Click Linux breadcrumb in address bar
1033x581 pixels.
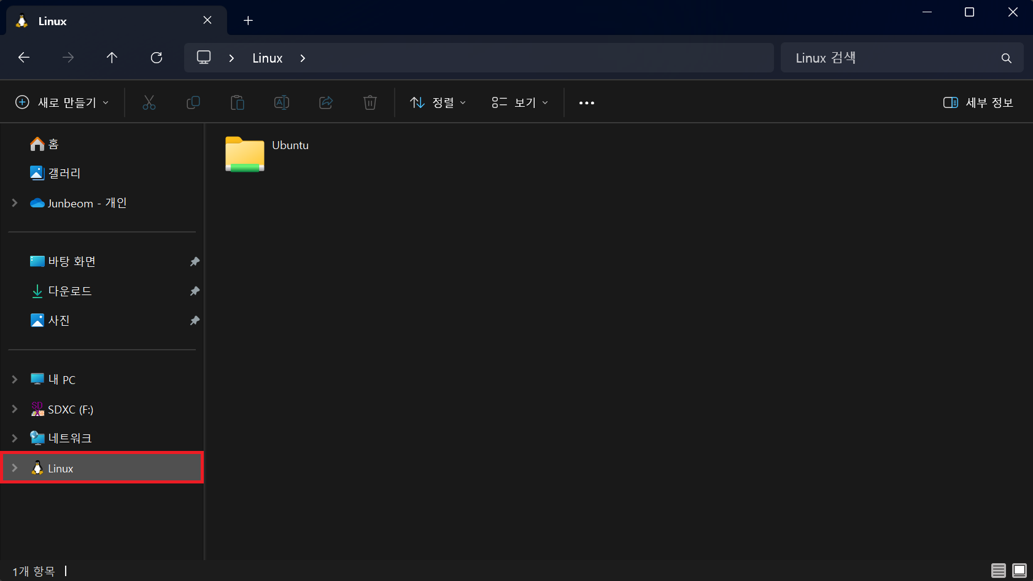coord(268,58)
